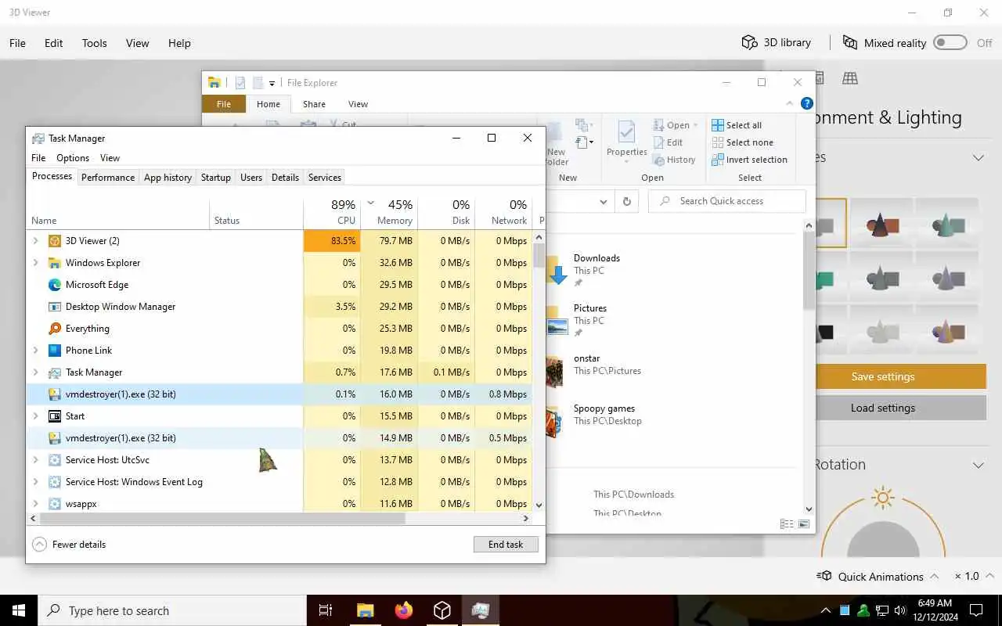Open the Action Center notifications icon
The height and width of the screenshot is (626, 1002).
[x=976, y=610]
